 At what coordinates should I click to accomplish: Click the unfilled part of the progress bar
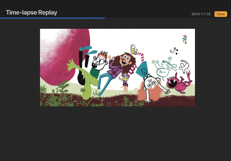point(167,18)
